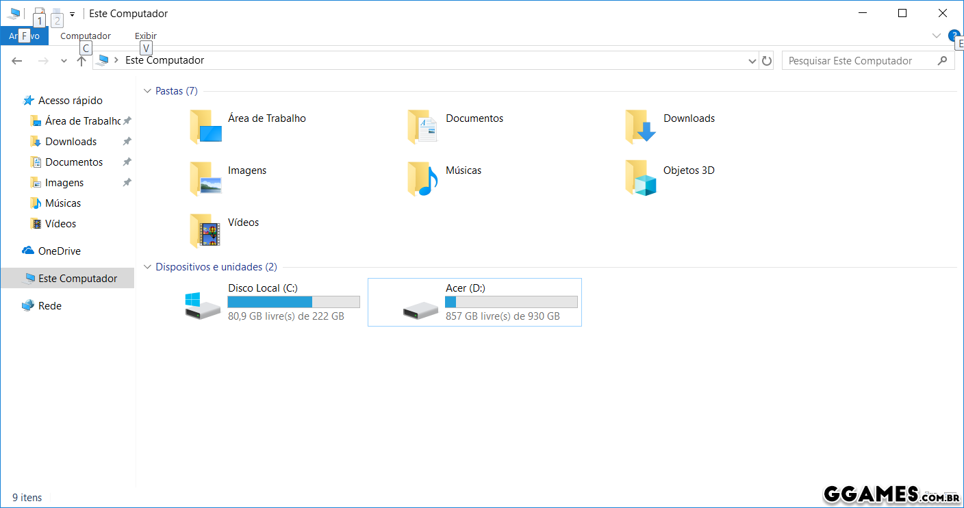Open the Vídeos folder icon
The image size is (964, 508).
pyautogui.click(x=205, y=231)
